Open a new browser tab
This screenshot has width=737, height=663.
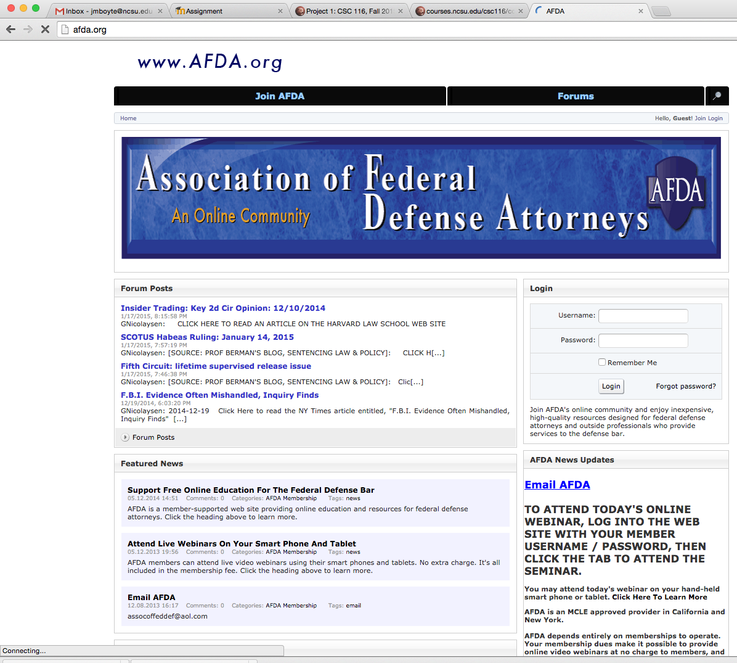[660, 11]
